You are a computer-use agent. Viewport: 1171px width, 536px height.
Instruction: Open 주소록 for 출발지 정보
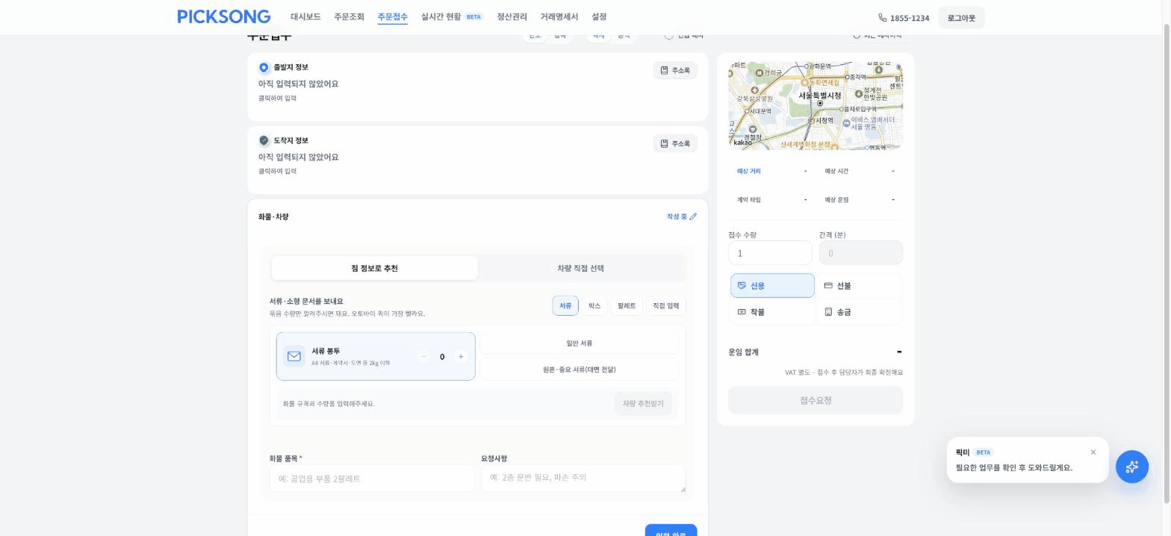click(675, 70)
